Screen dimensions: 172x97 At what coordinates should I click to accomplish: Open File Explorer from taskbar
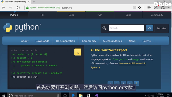[81, 95]
